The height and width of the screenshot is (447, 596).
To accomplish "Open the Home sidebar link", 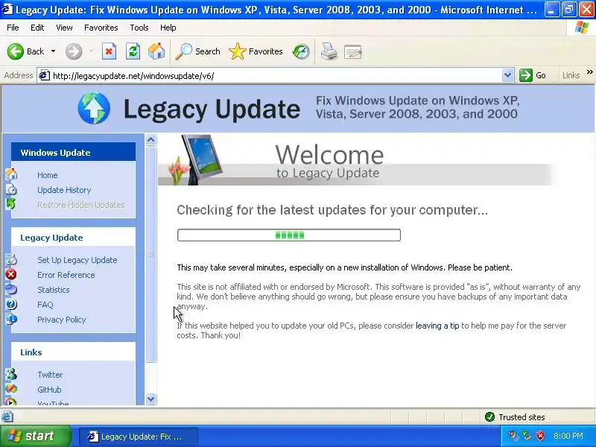I will tap(48, 175).
